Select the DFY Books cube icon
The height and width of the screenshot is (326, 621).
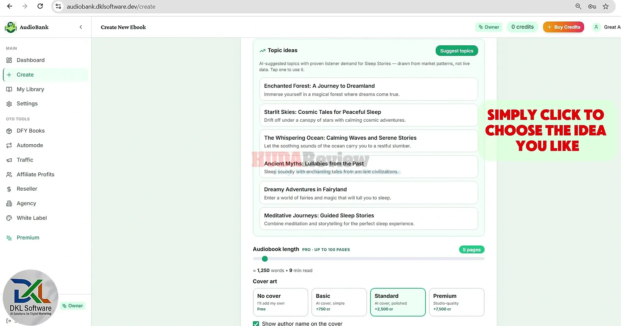[9, 131]
